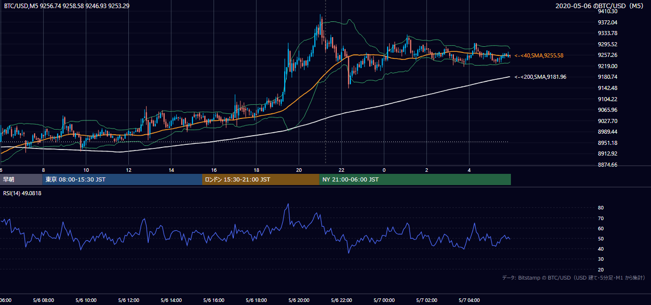Click the NY 21:00-06:00 JST session bar
Viewport: 651px width, 305px height.
(x=415, y=179)
